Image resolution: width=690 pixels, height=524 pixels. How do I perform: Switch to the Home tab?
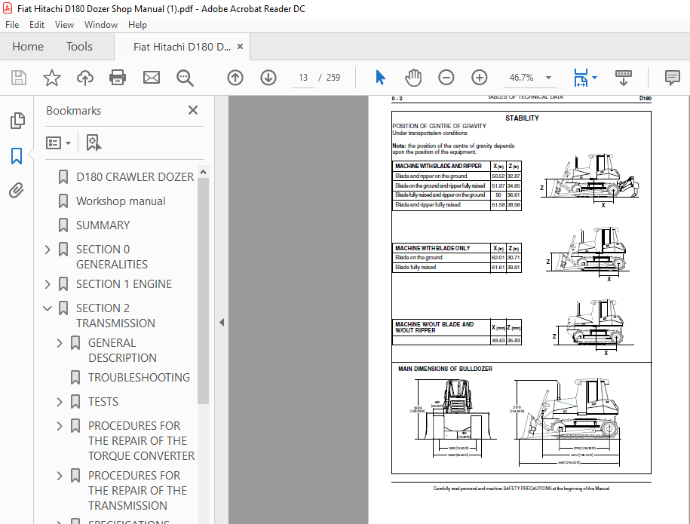pyautogui.click(x=28, y=47)
